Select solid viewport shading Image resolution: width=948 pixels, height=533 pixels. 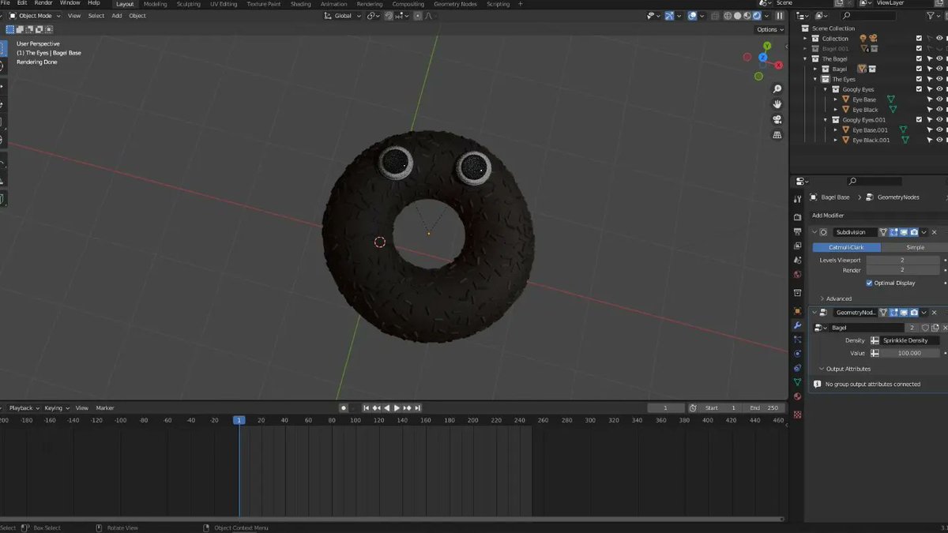click(738, 16)
